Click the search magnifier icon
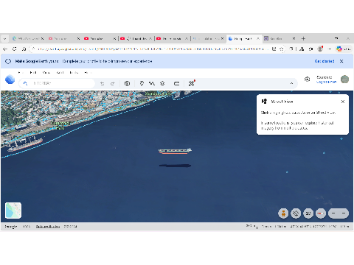Viewport: 354px width, 265px height. coord(25,83)
